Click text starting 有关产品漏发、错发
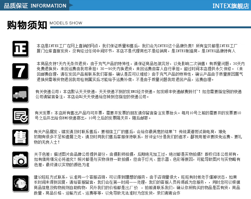251x199 pixels. point(138,137)
